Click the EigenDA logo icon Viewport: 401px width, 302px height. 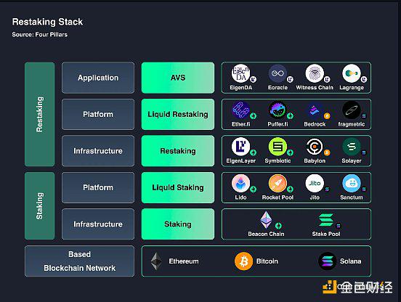point(240,73)
